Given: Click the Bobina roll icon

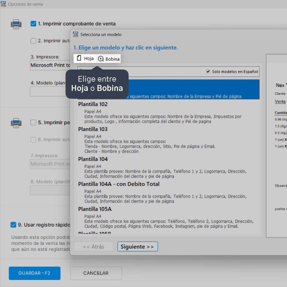Looking at the screenshot, I should pyautogui.click(x=101, y=59).
